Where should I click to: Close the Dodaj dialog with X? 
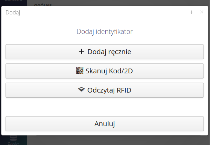coord(202,12)
